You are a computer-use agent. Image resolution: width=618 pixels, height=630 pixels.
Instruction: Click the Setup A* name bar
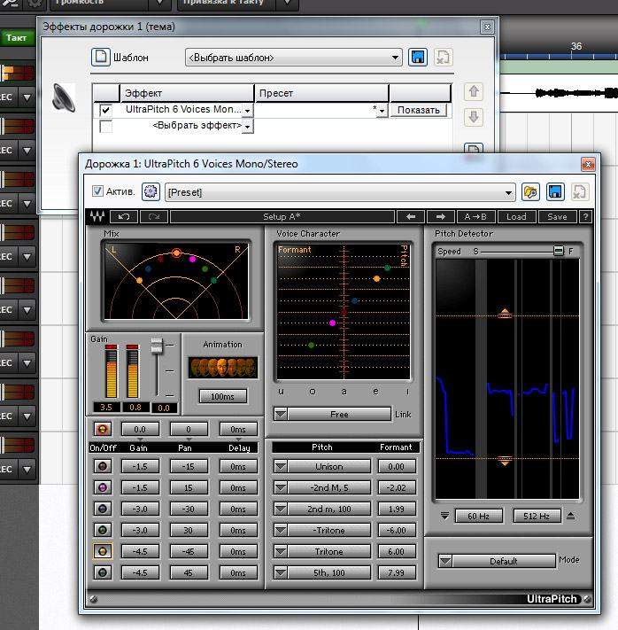click(282, 217)
